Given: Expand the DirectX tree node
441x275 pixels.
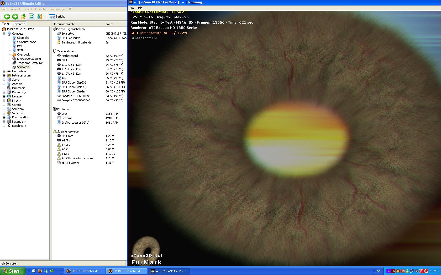Looking at the screenshot, I should [4, 101].
